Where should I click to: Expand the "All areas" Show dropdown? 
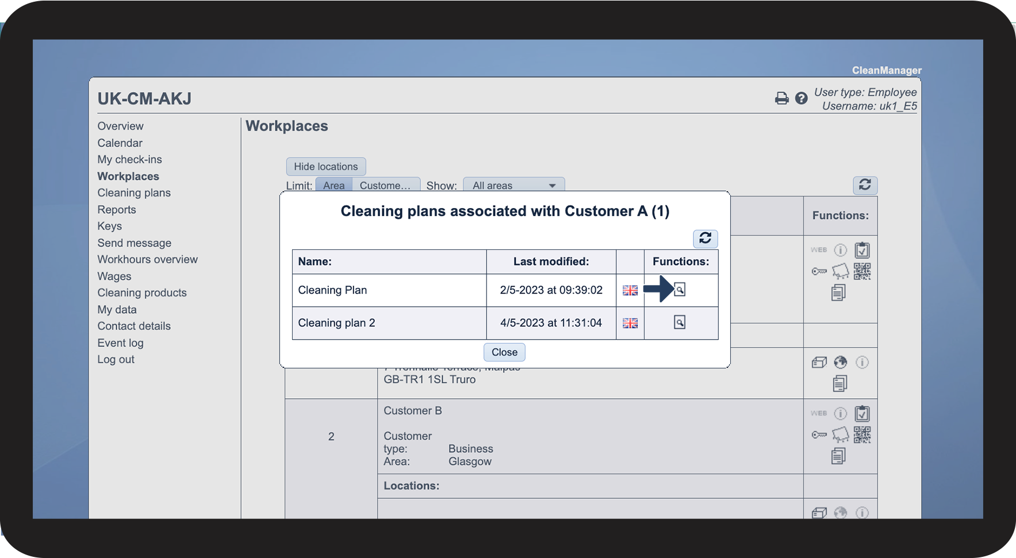click(513, 185)
